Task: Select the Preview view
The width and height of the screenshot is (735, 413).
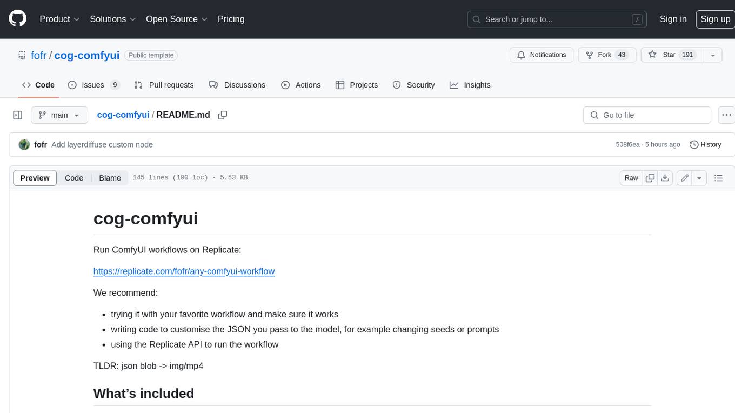Action: coord(35,178)
